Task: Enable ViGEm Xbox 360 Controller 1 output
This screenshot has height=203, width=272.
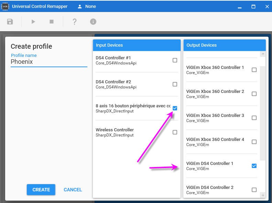Action: pyautogui.click(x=254, y=70)
